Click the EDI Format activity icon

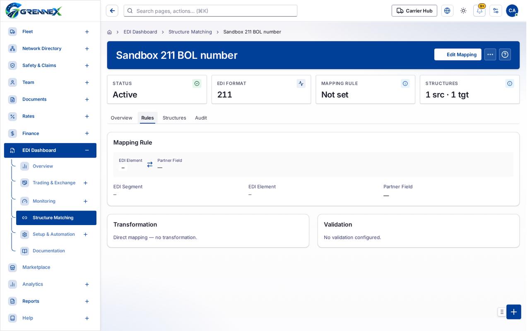click(301, 84)
